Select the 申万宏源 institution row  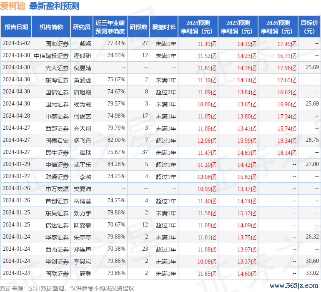(x=57, y=189)
